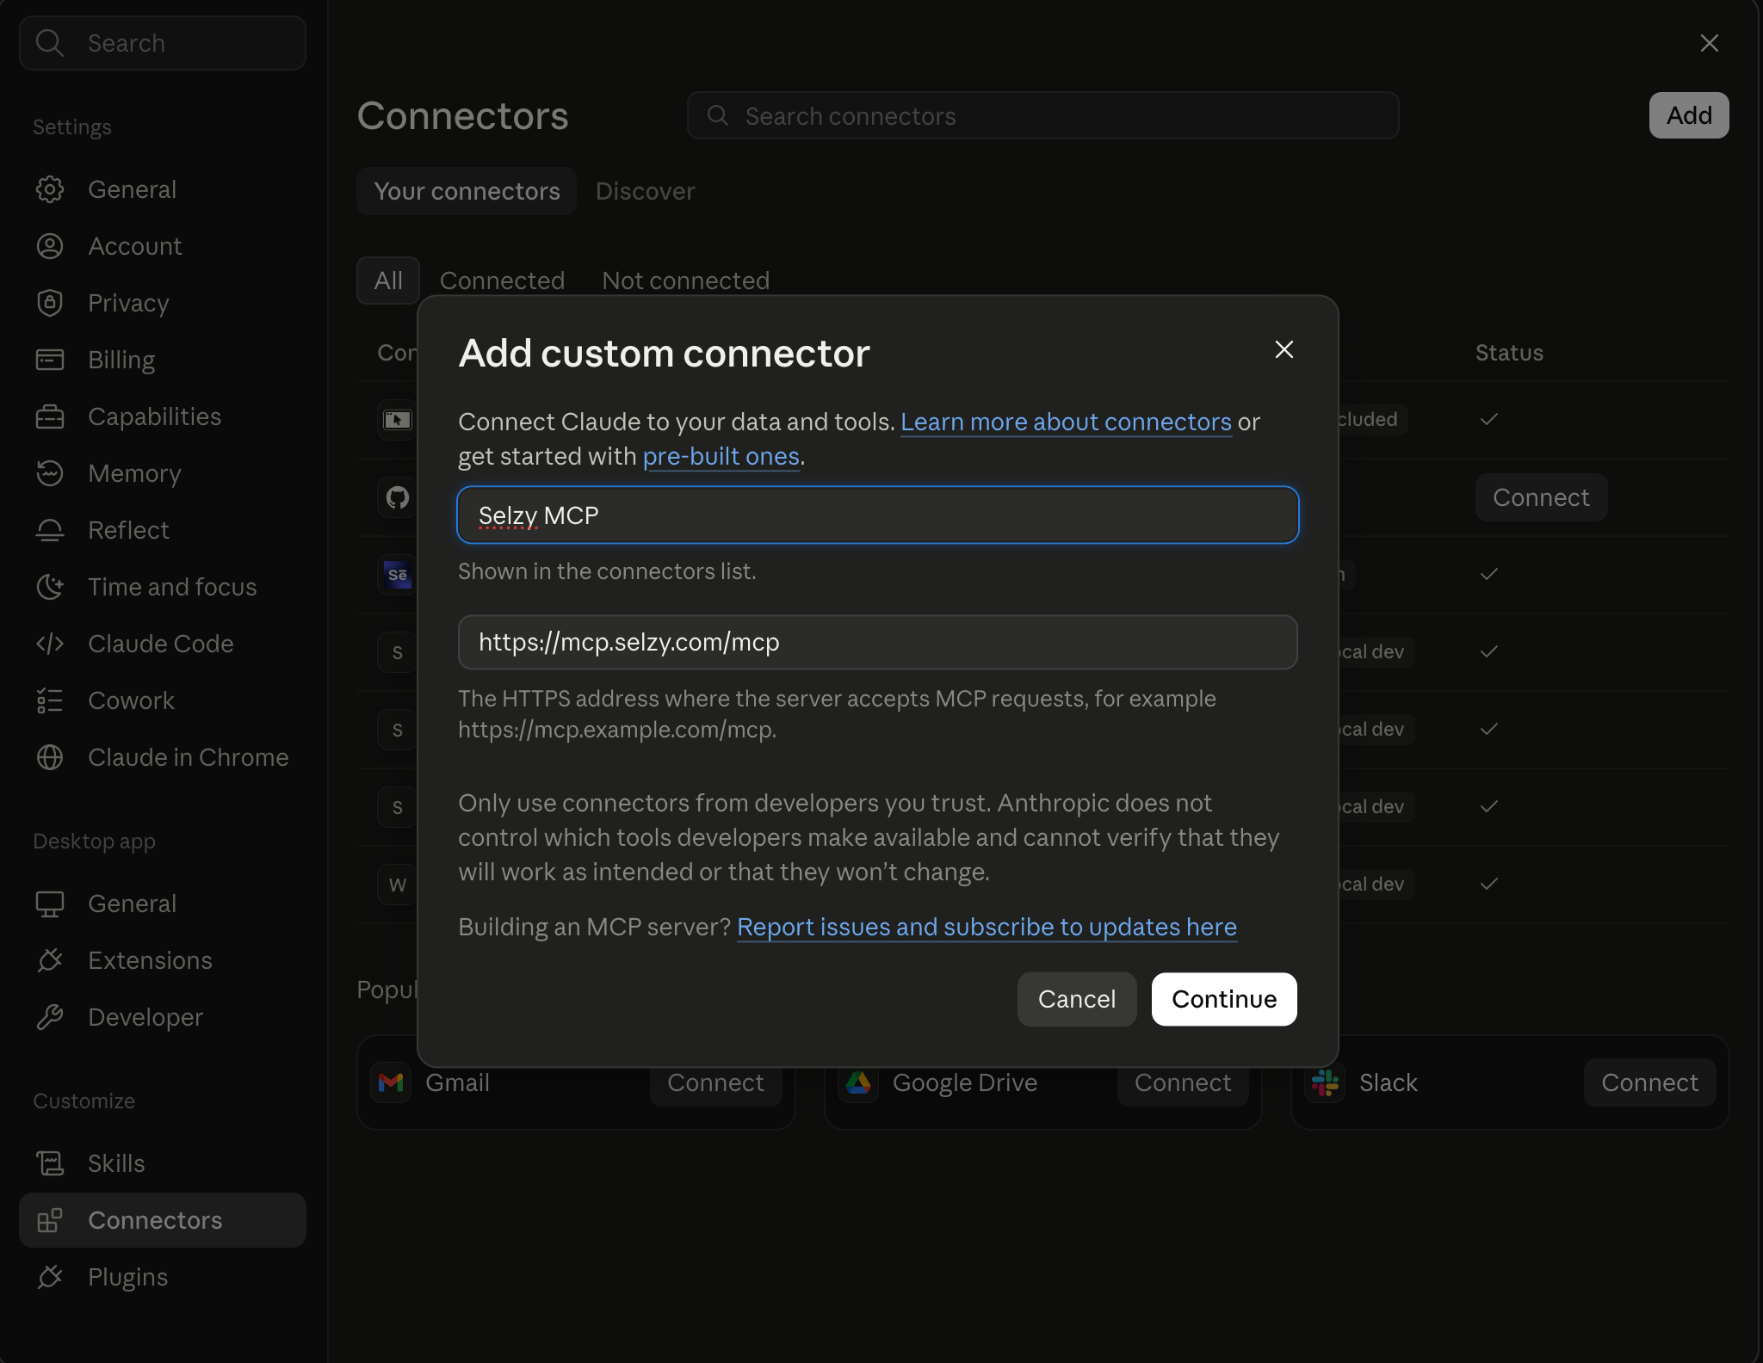Close the Add custom connector dialog
The height and width of the screenshot is (1363, 1763).
(x=1284, y=349)
